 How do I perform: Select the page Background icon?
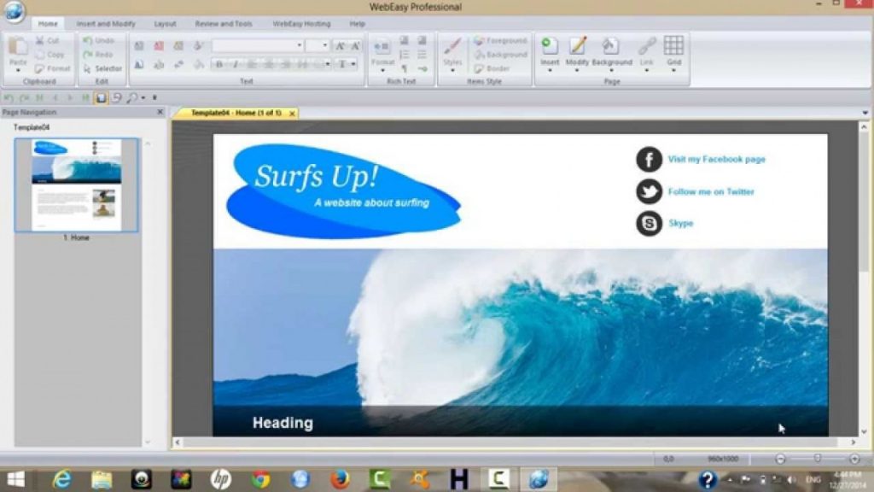[611, 53]
